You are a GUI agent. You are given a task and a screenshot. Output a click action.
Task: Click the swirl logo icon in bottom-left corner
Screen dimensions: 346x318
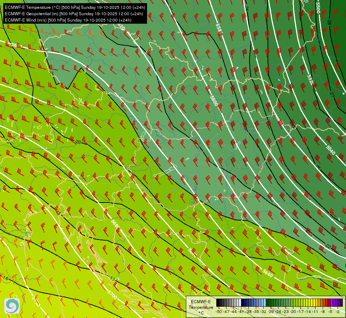point(12,306)
